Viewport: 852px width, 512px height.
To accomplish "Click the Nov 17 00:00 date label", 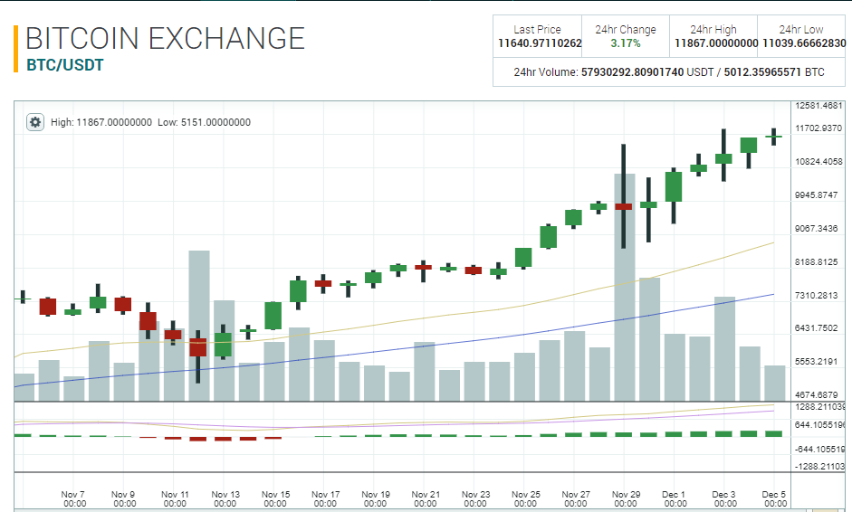I will pyautogui.click(x=325, y=499).
